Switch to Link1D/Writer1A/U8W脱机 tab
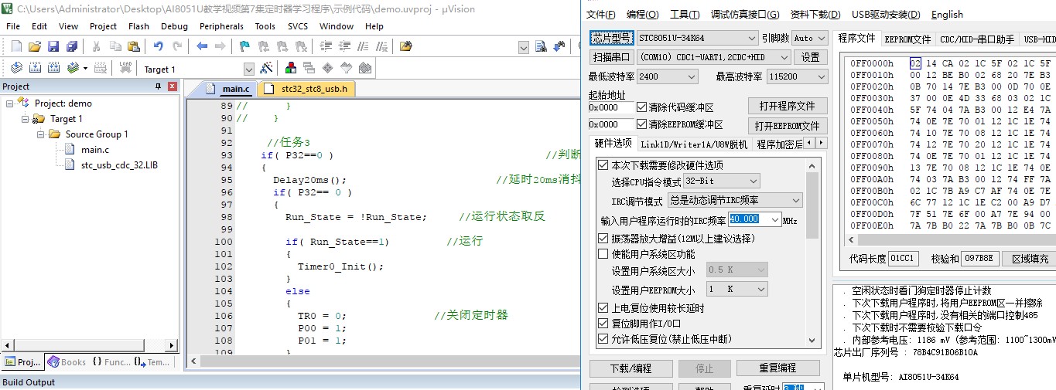The width and height of the screenshot is (1056, 390). (x=694, y=144)
